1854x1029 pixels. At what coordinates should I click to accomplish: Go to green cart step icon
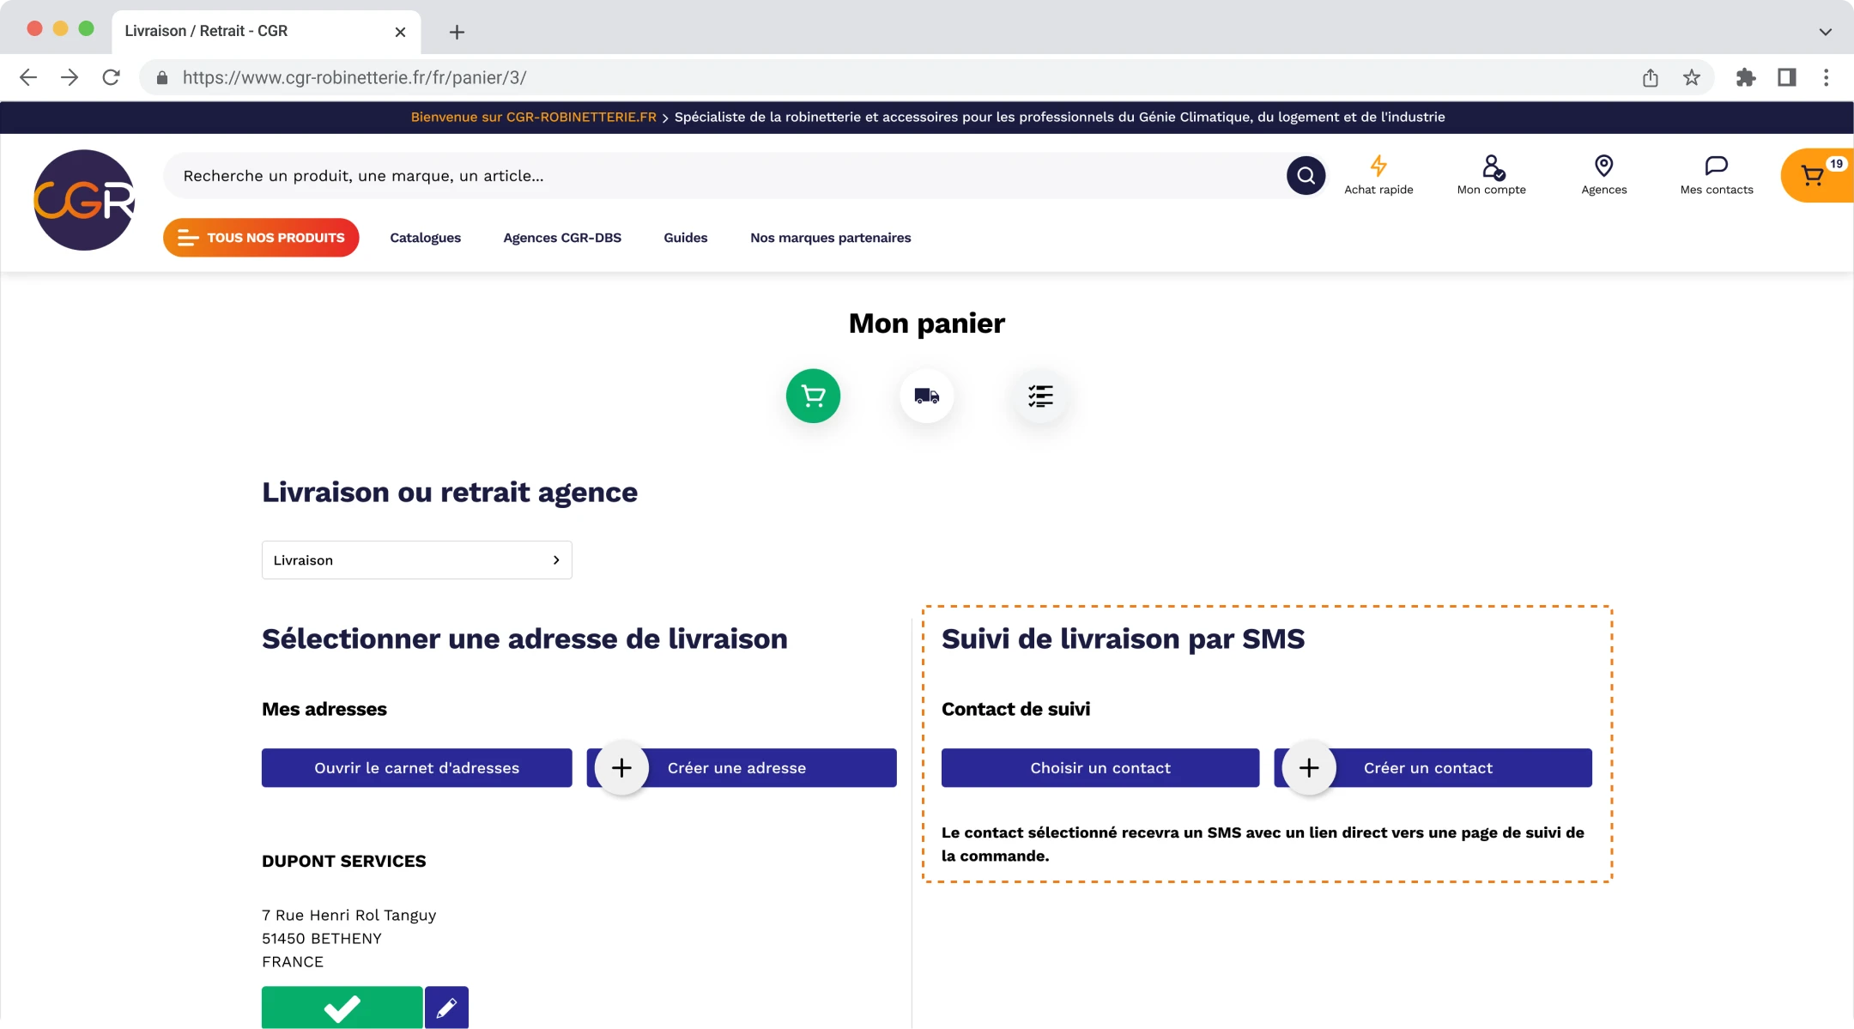813,396
